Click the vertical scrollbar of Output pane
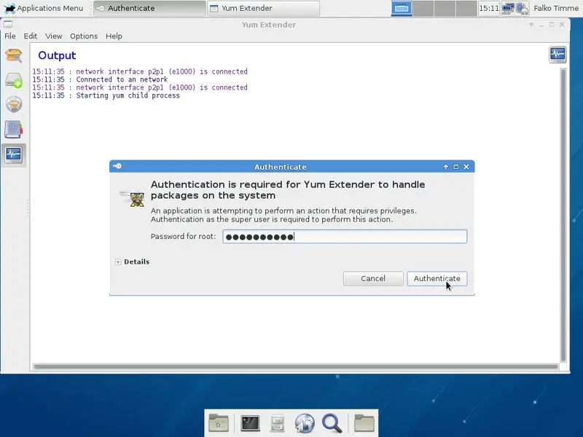The width and height of the screenshot is (583, 437). [563, 215]
